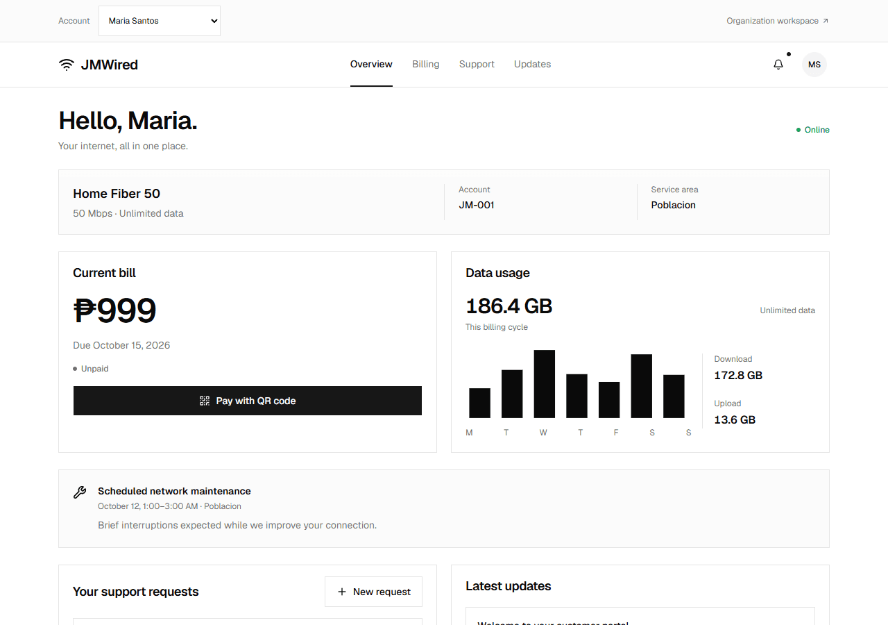This screenshot has width=888, height=625.
Task: Click the Hello, Maria. greeting
Action: click(x=128, y=121)
